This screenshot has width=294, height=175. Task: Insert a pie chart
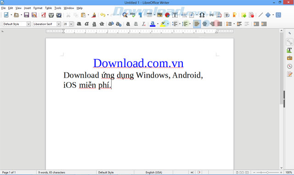click(167, 15)
